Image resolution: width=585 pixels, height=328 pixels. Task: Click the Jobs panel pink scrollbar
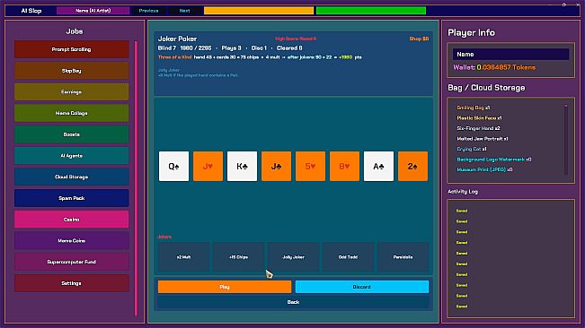(136, 178)
